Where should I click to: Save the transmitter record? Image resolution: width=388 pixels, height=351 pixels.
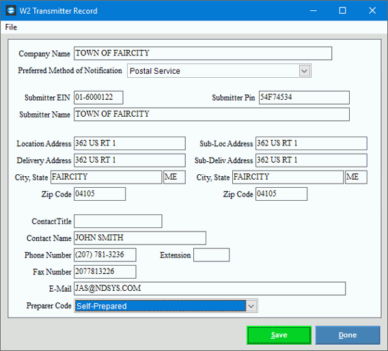[x=279, y=335]
